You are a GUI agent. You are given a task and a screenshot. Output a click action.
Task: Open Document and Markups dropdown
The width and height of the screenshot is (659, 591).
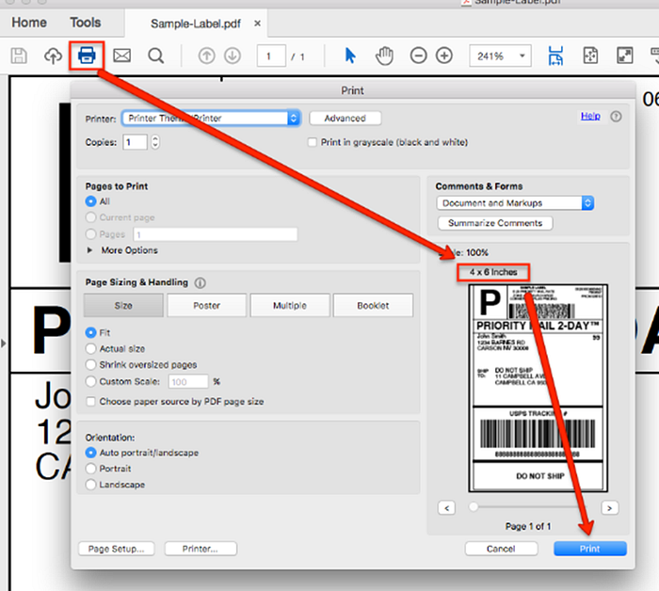[515, 203]
